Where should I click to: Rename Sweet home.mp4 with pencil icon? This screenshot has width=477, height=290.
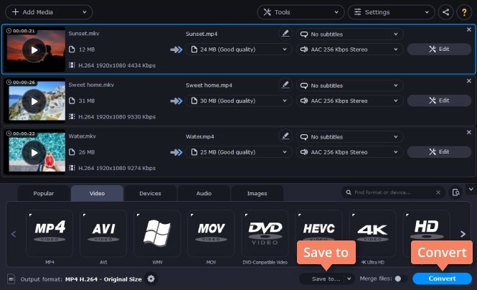pos(285,85)
